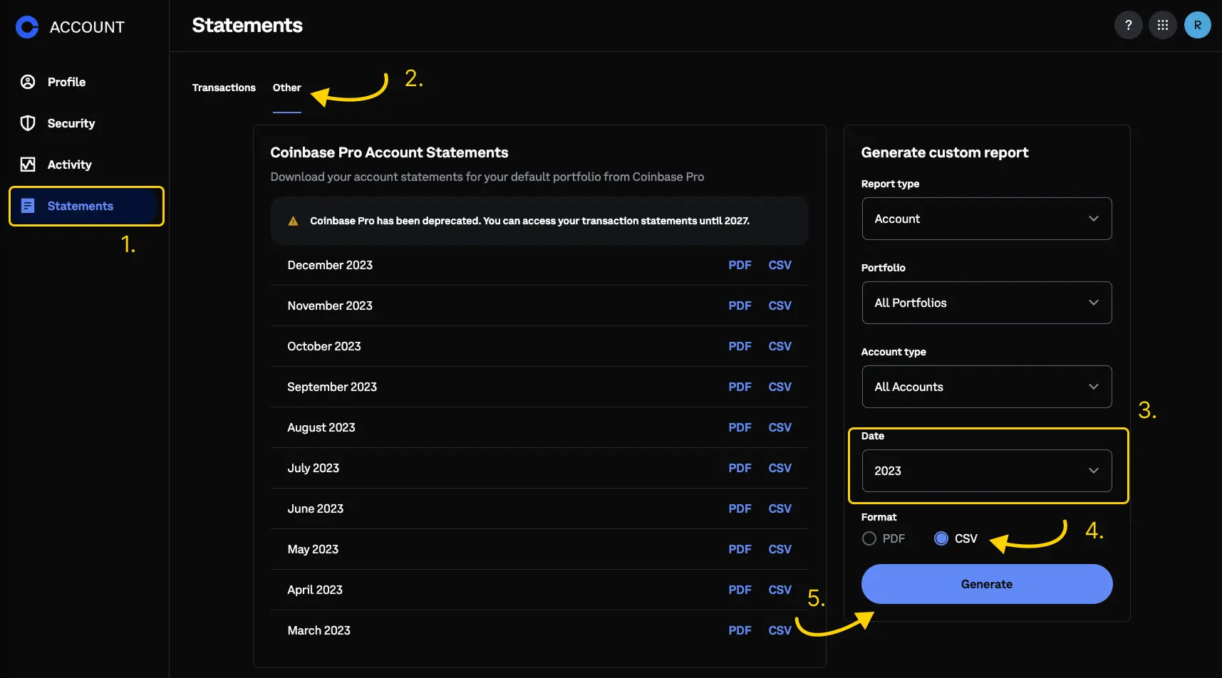Image resolution: width=1222 pixels, height=678 pixels.
Task: Download December 2023 CSV statement
Action: [780, 265]
